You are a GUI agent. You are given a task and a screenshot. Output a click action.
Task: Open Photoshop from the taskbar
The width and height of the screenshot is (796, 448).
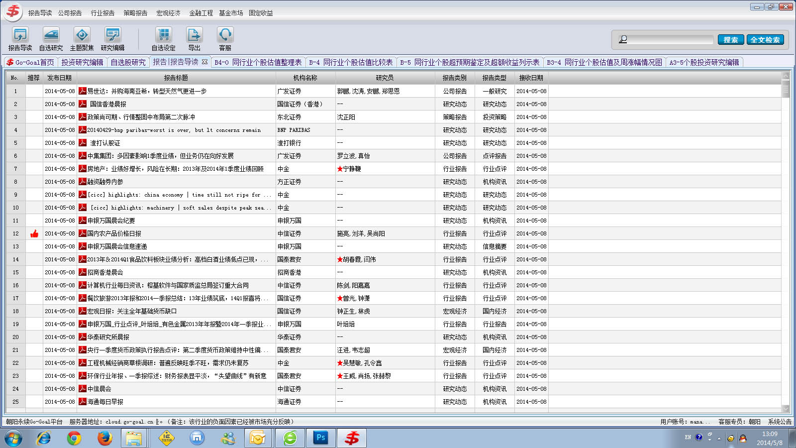tap(321, 438)
